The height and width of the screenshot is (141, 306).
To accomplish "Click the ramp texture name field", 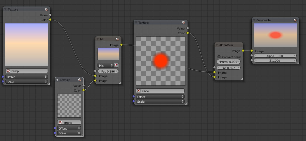I will click(x=27, y=71).
